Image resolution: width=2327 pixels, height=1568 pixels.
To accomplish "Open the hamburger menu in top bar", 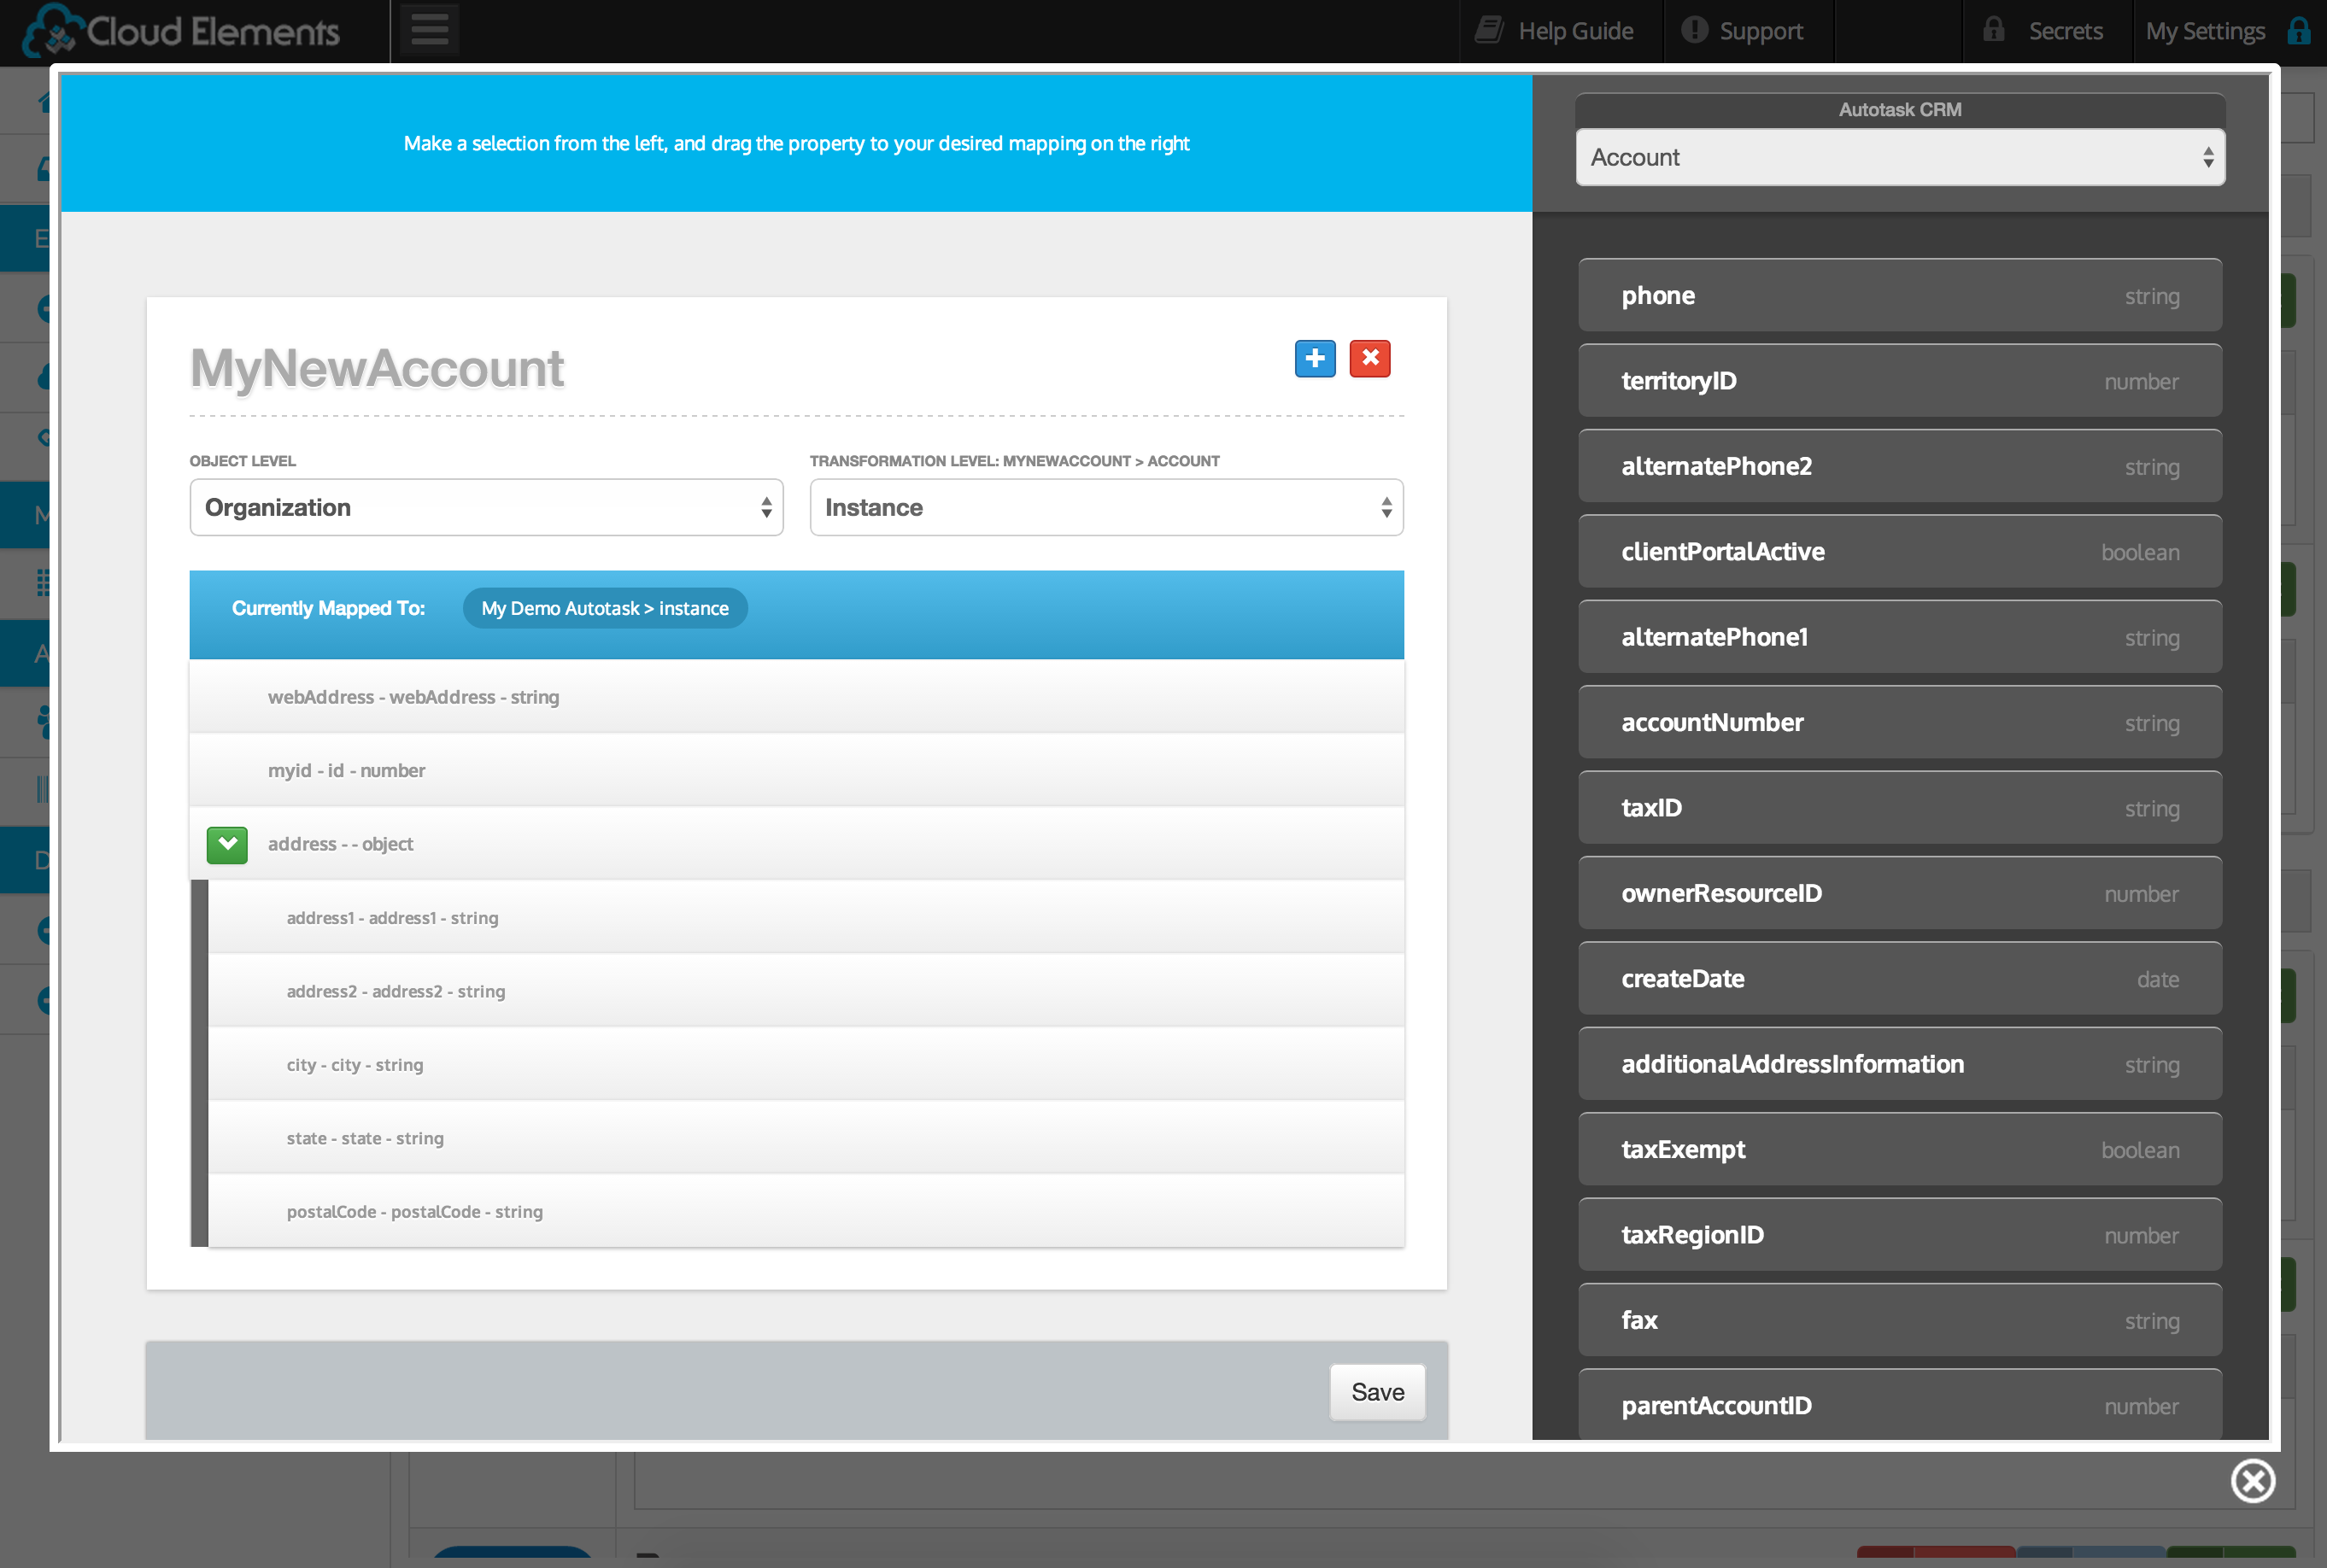I will pos(429,29).
